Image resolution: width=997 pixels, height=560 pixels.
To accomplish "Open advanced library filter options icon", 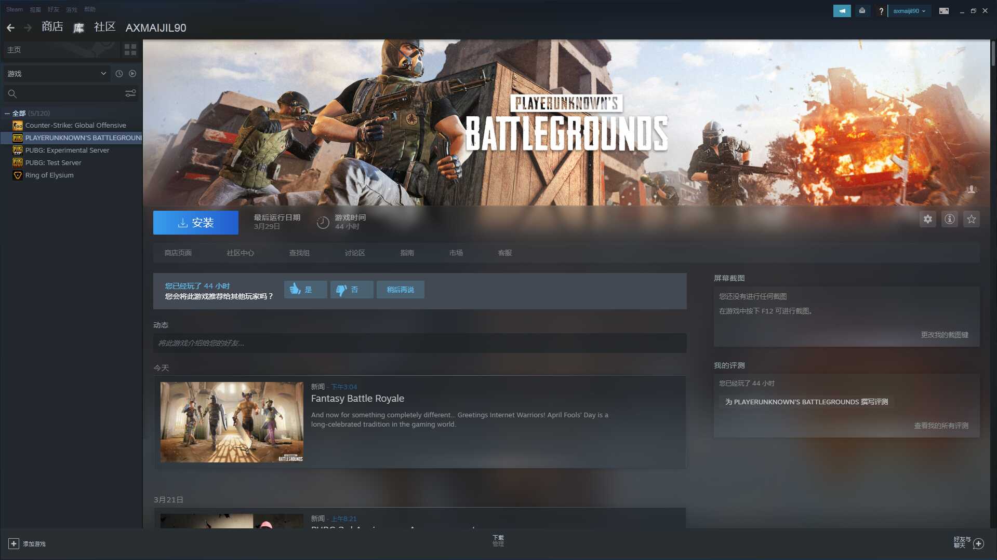I will (130, 93).
